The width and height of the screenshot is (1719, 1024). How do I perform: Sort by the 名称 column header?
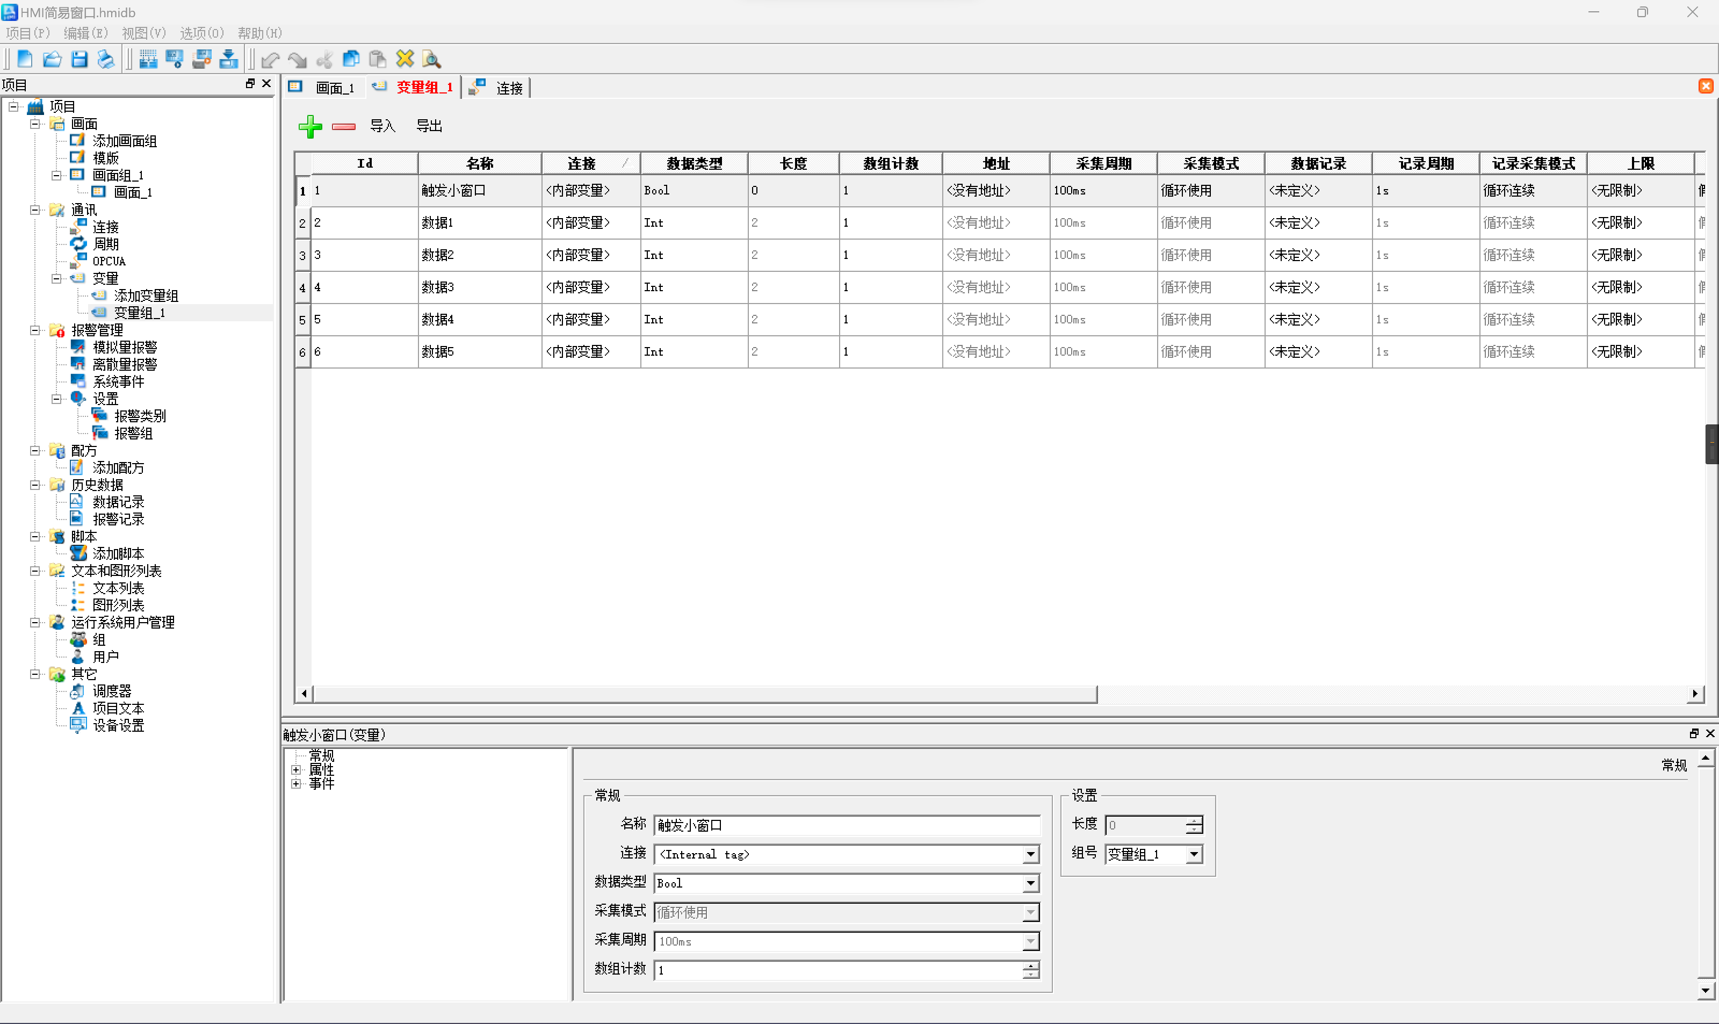click(480, 163)
